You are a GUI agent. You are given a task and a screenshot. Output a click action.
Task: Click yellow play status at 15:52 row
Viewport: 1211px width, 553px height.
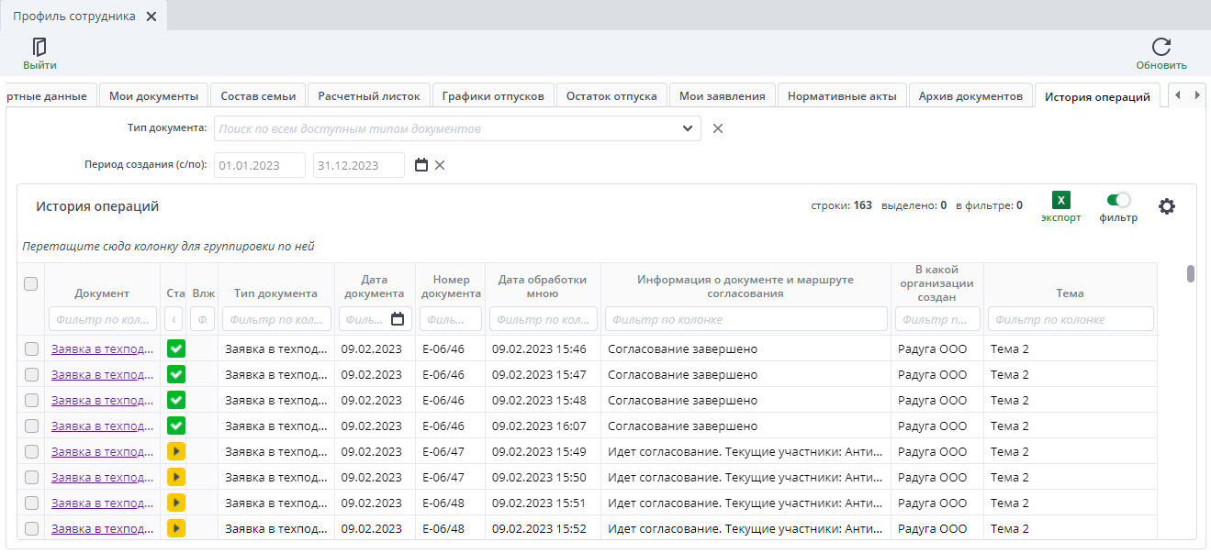[176, 528]
